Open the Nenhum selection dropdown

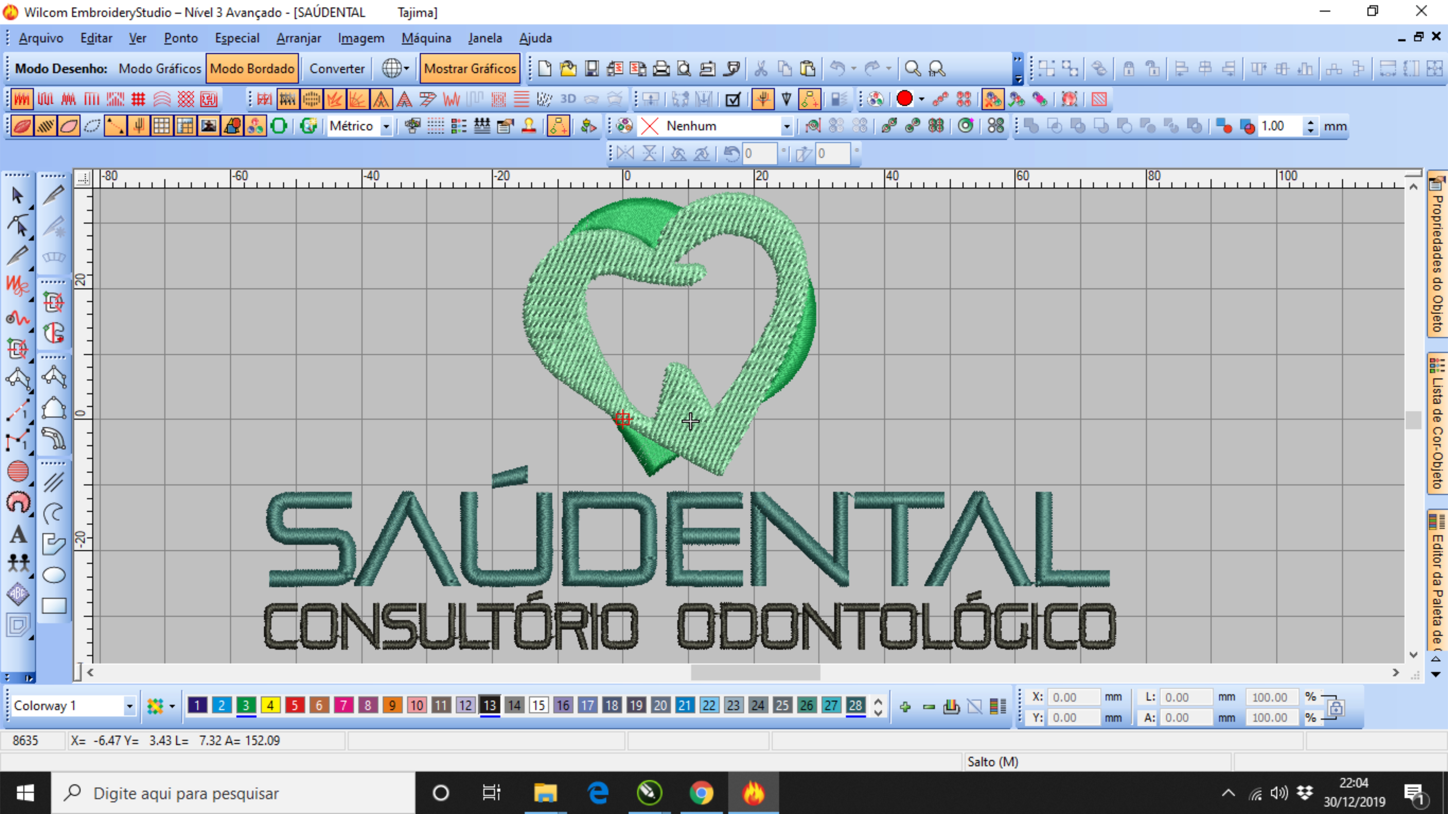tap(786, 126)
